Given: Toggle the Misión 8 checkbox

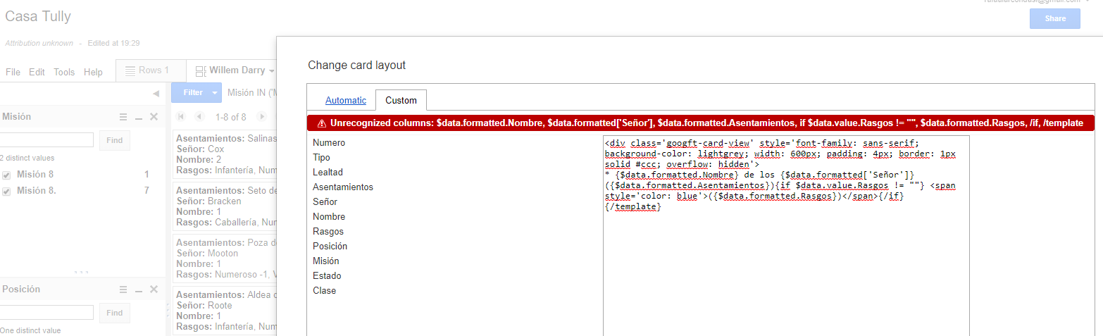Looking at the screenshot, I should pos(6,175).
